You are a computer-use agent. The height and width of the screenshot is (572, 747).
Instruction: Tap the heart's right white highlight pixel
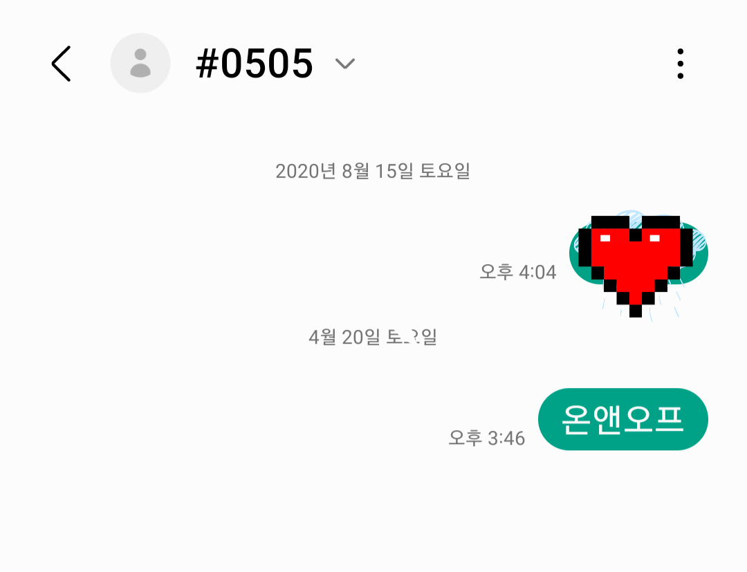click(x=654, y=238)
